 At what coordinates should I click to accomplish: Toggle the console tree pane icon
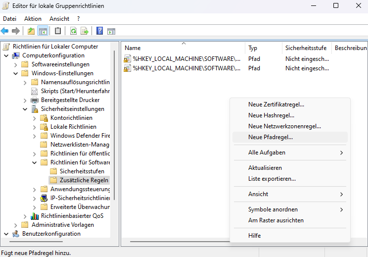(x=43, y=31)
